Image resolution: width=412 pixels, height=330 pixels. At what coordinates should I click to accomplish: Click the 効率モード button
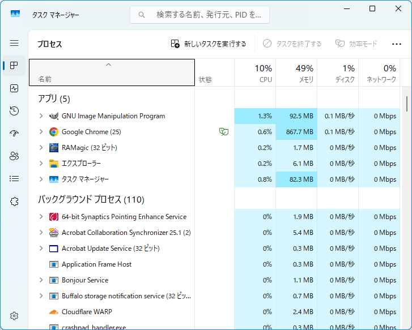coord(356,44)
